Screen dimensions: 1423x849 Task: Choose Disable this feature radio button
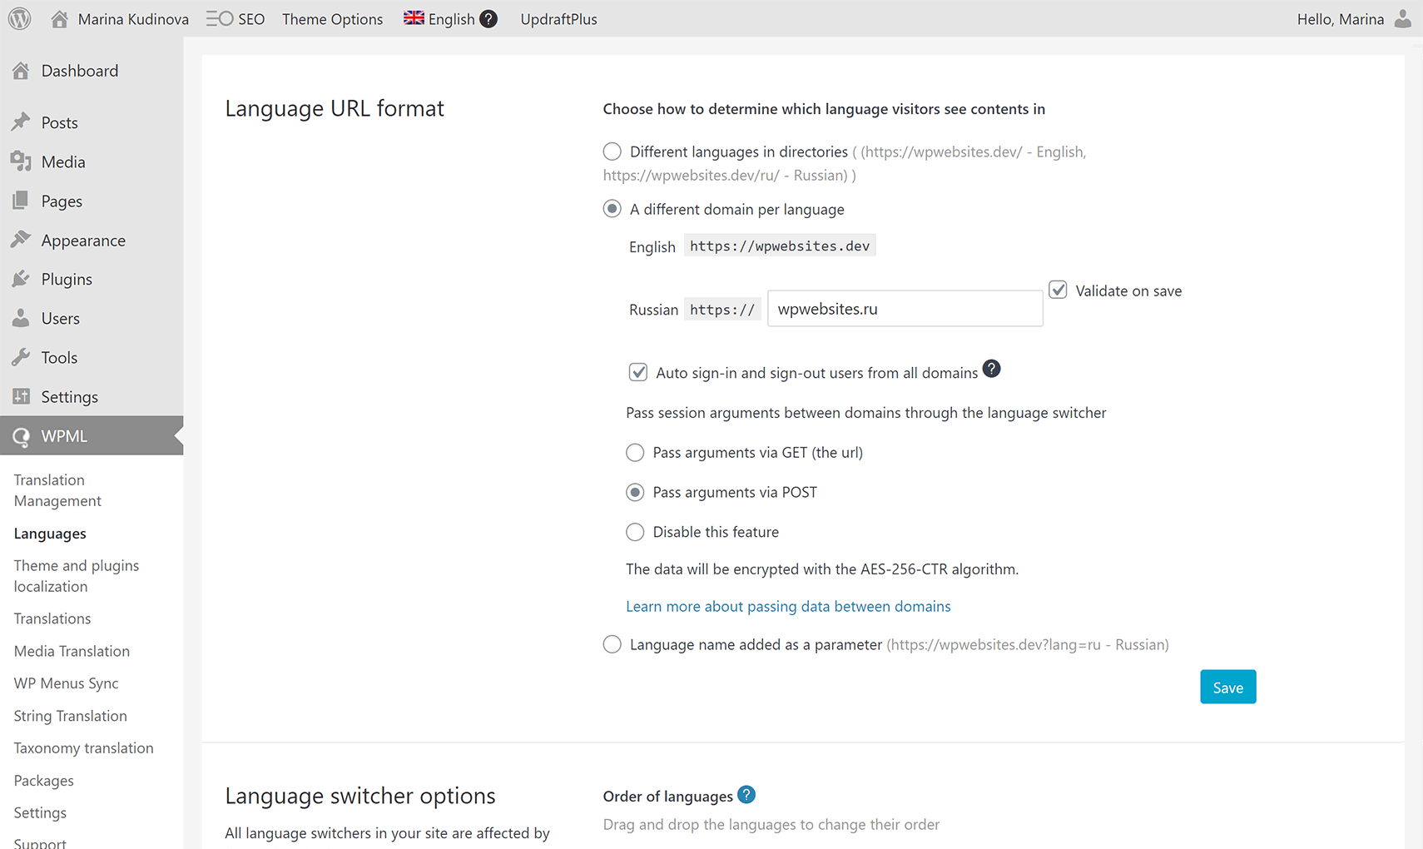pyautogui.click(x=635, y=532)
